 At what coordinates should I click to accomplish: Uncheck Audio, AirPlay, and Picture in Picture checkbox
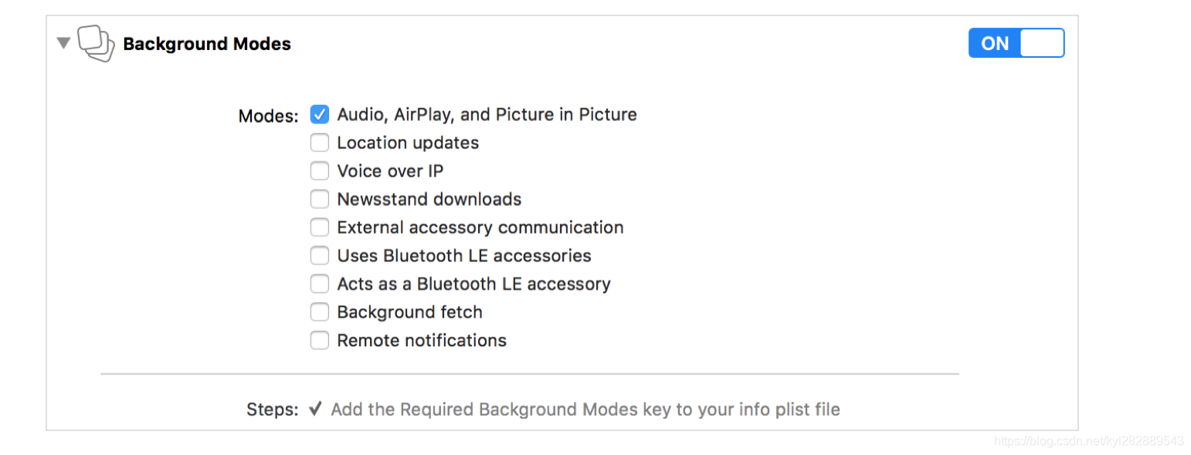click(x=320, y=115)
